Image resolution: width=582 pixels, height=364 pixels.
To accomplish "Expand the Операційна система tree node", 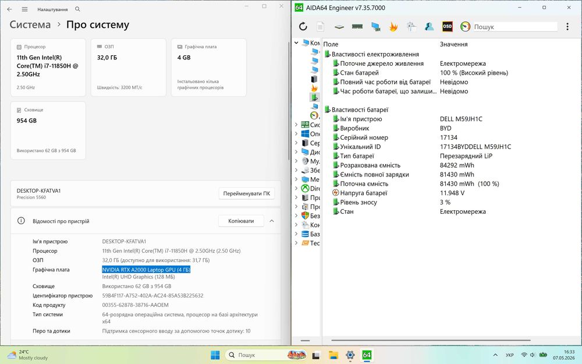I will click(296, 134).
